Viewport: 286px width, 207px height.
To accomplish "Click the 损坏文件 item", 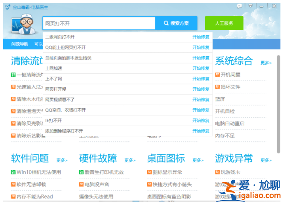I will [230, 87].
